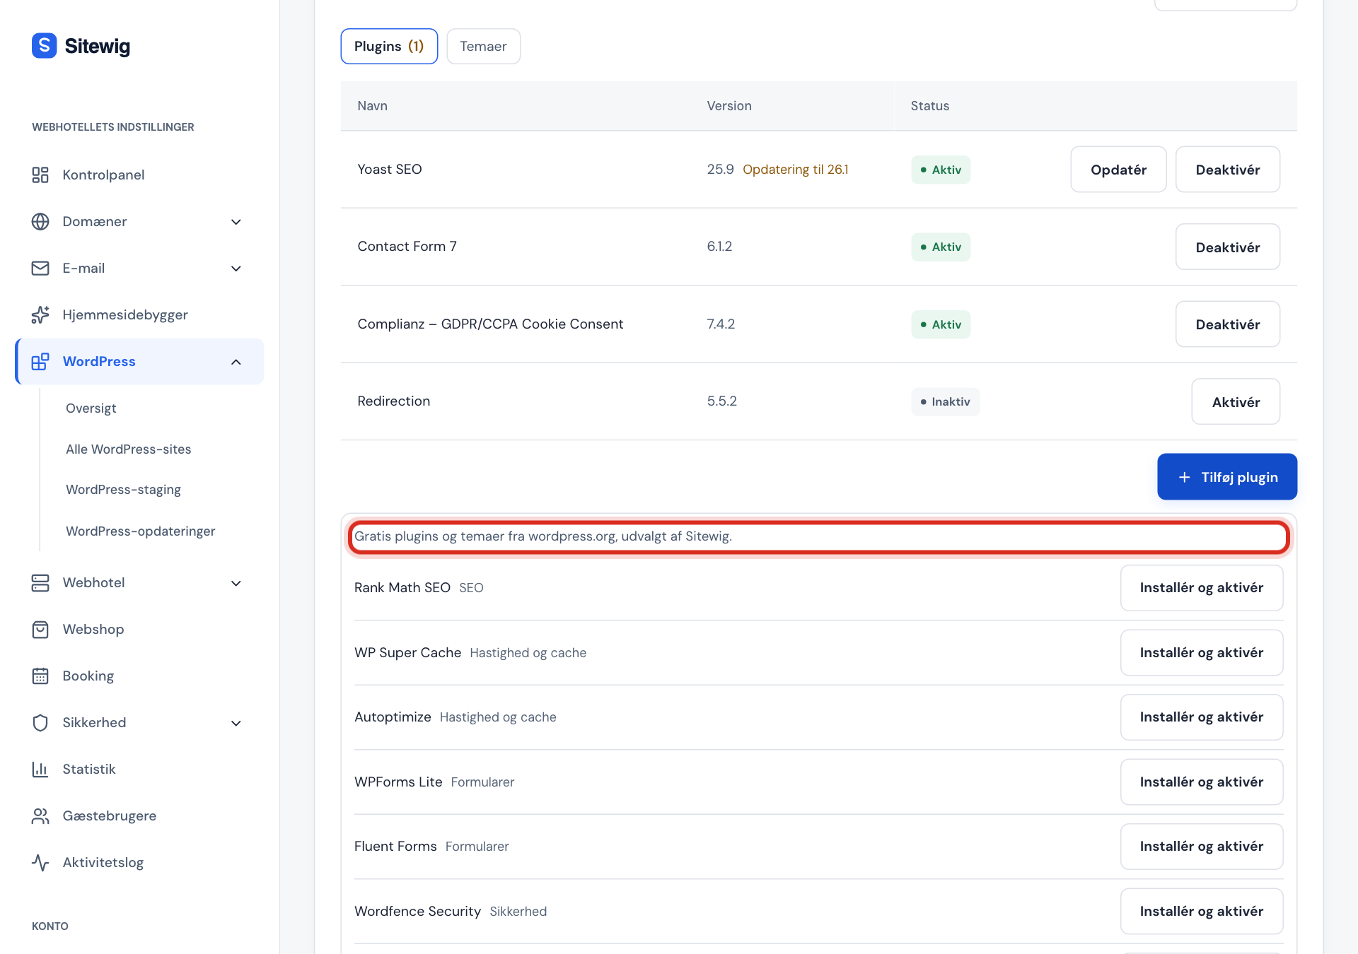Install and activate Wordfence Security

pos(1202,911)
